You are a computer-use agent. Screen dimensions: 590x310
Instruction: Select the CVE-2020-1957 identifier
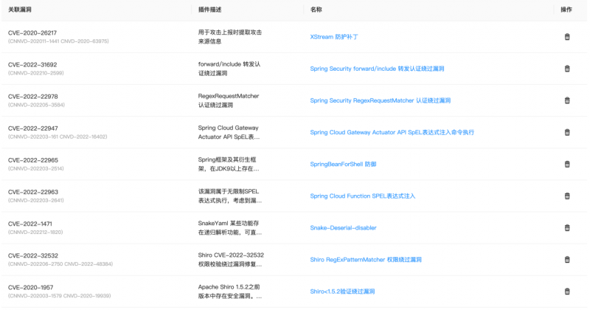coord(31,287)
